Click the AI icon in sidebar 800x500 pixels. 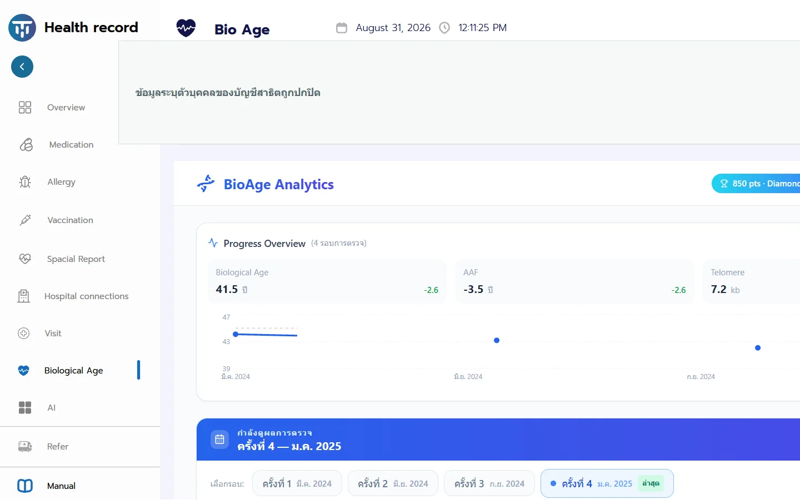25,408
